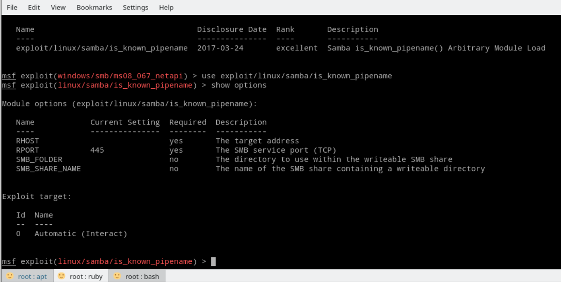The width and height of the screenshot is (561, 282).
Task: Click the RHOST option name
Action: click(x=28, y=141)
